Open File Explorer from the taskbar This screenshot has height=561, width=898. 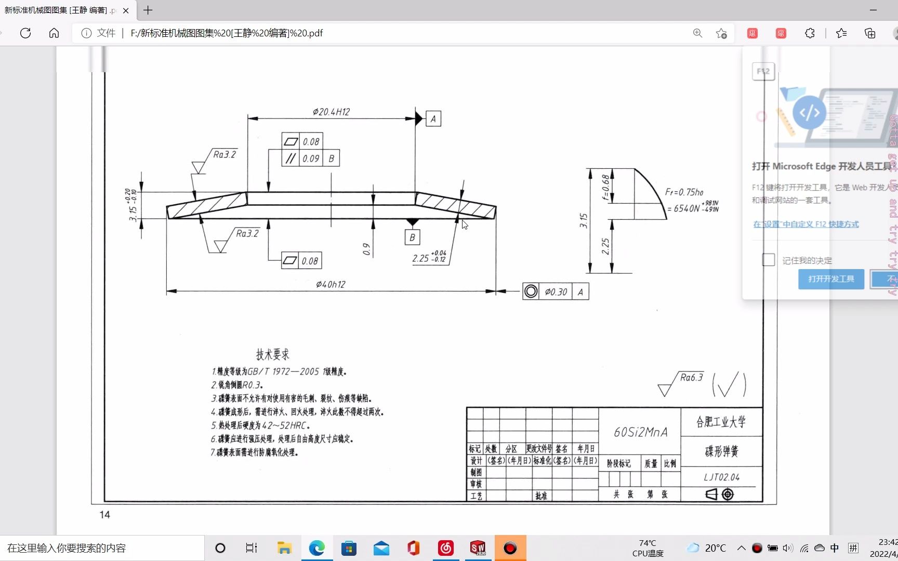[284, 548]
